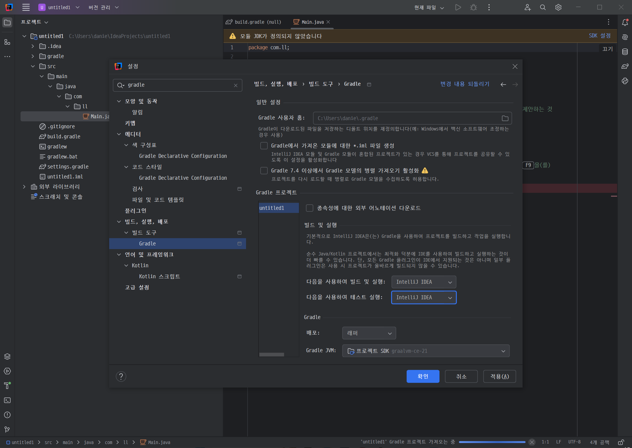This screenshot has width=632, height=448.
Task: Click the settings help question mark
Action: (x=121, y=377)
